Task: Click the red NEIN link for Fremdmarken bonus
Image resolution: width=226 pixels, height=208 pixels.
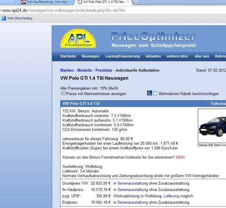Action: pos(180,157)
